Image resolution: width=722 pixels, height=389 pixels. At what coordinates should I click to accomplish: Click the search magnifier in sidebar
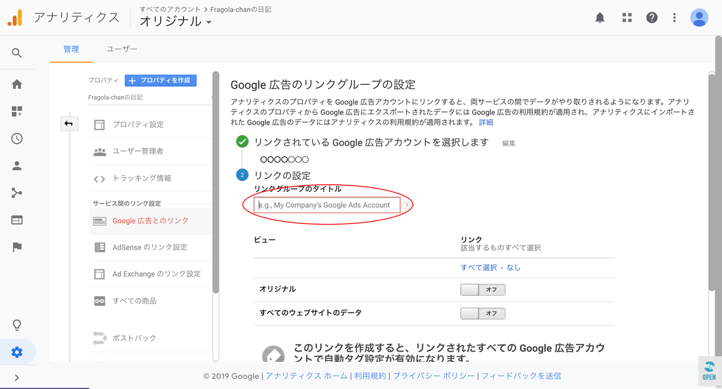17,53
